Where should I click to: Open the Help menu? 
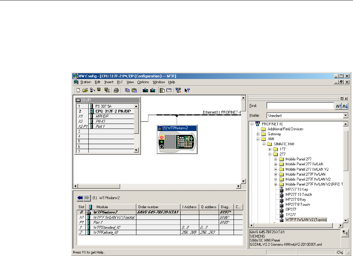[171, 82]
